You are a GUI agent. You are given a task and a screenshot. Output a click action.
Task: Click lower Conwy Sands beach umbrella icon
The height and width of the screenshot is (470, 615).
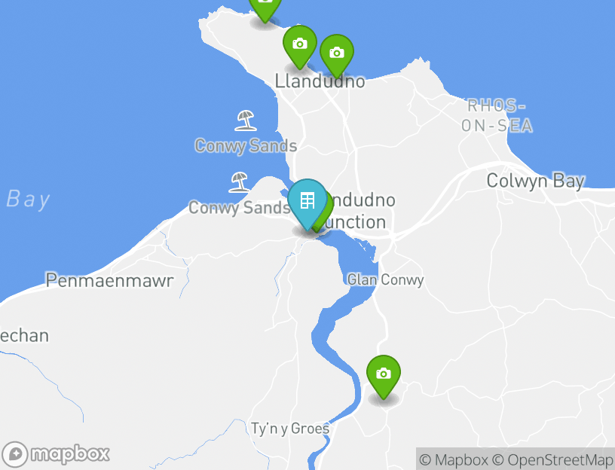[x=239, y=182]
